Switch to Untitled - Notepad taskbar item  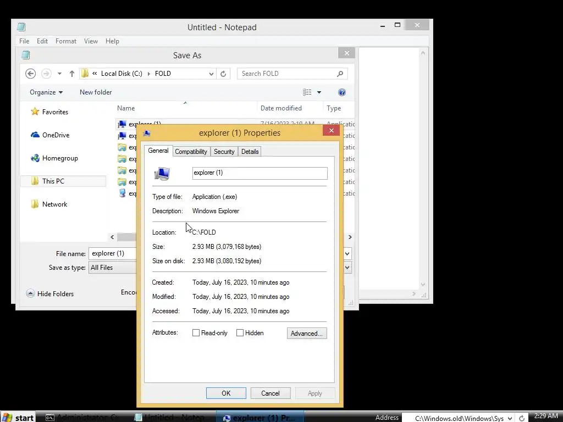tap(170, 418)
